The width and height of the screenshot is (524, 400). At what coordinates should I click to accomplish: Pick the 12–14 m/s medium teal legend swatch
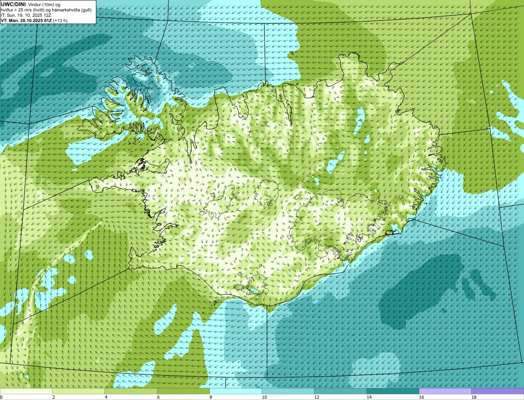[x=341, y=391]
